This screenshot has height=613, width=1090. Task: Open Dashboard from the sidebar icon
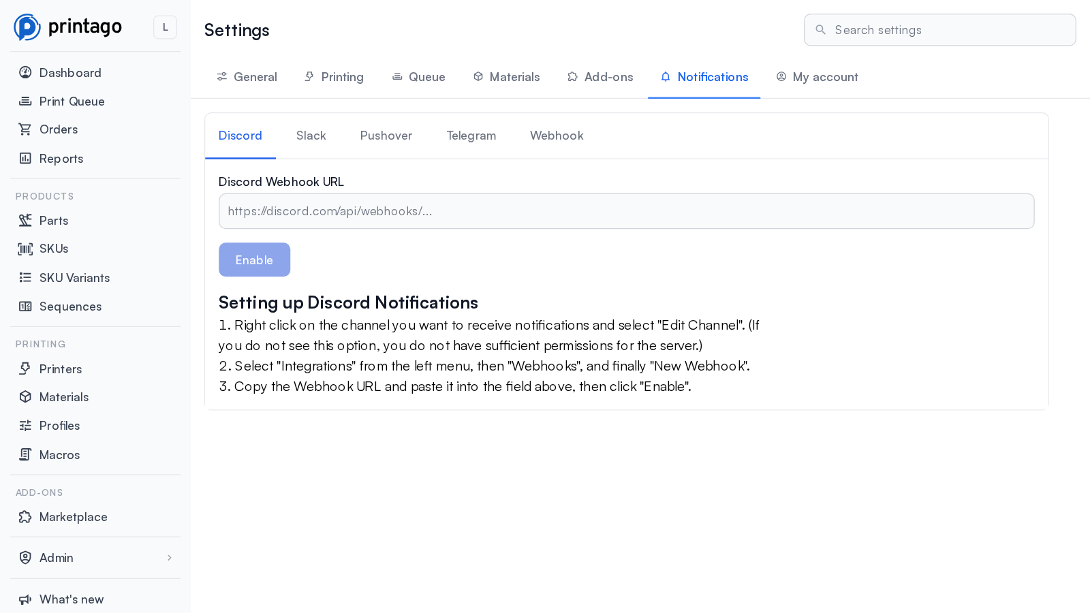point(25,73)
